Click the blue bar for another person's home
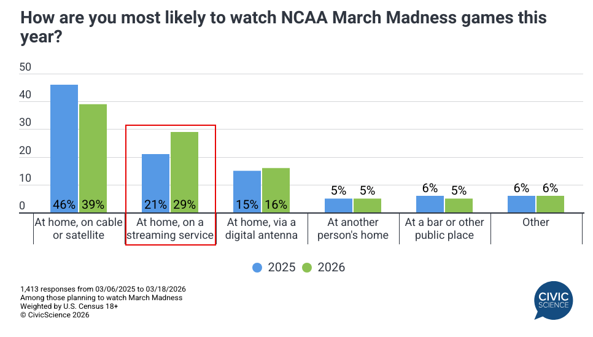 click(338, 206)
